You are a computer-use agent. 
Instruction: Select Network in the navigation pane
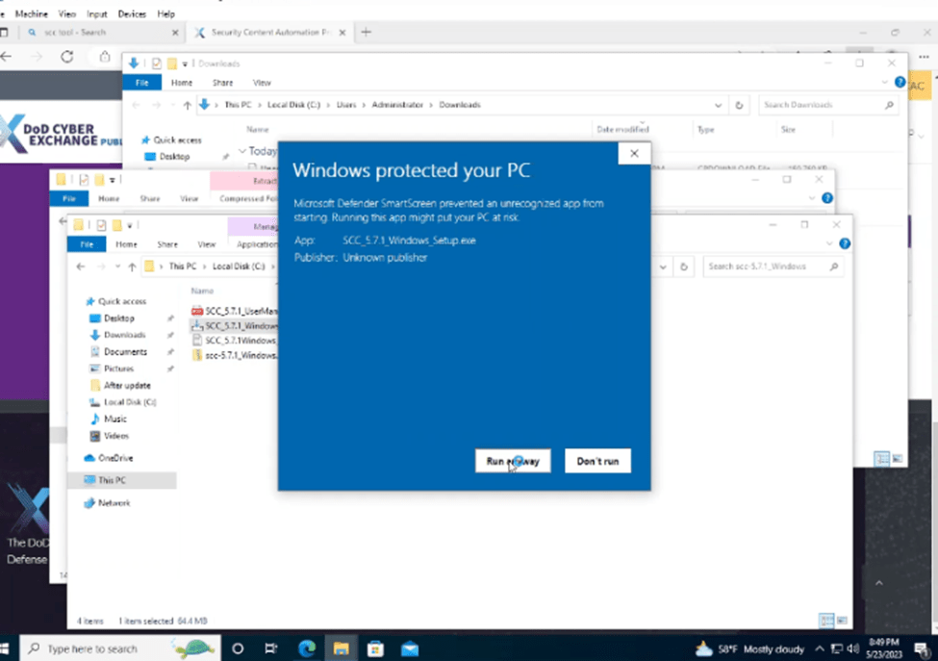pos(114,502)
